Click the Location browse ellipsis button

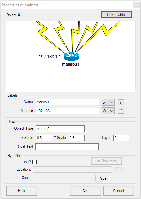pyautogui.click(x=118, y=170)
